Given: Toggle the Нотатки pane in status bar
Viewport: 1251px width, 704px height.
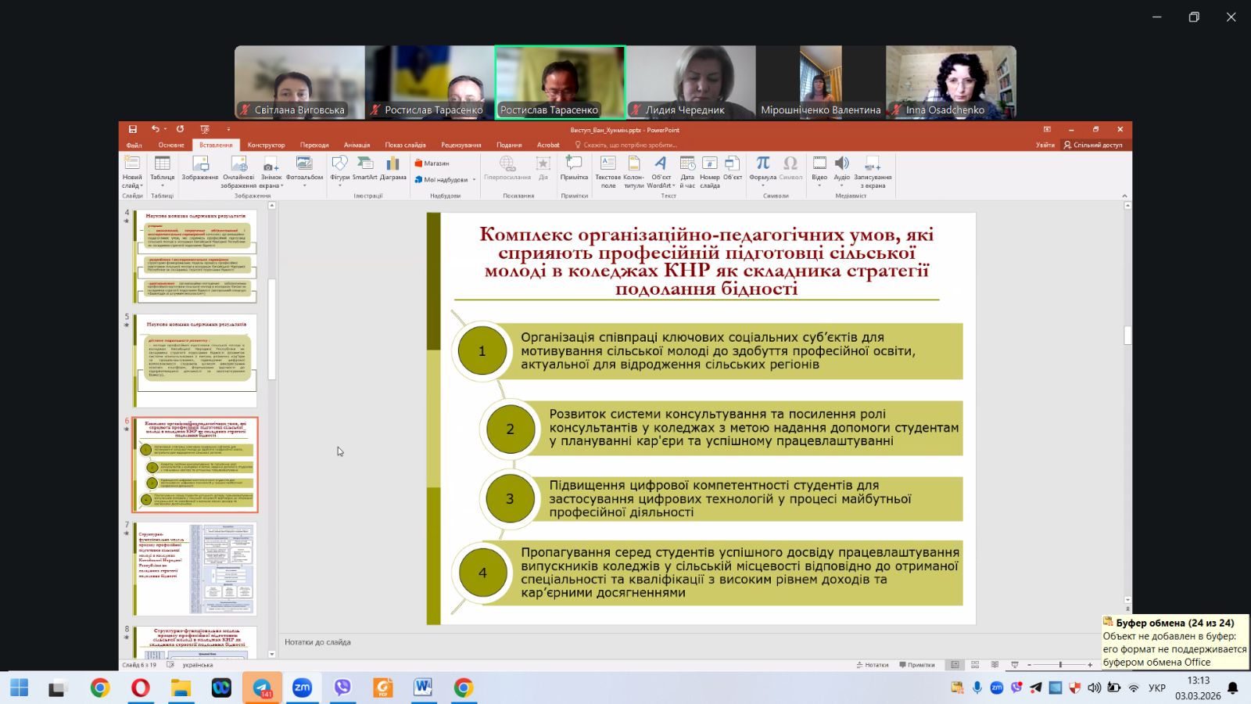Looking at the screenshot, I should click(872, 665).
